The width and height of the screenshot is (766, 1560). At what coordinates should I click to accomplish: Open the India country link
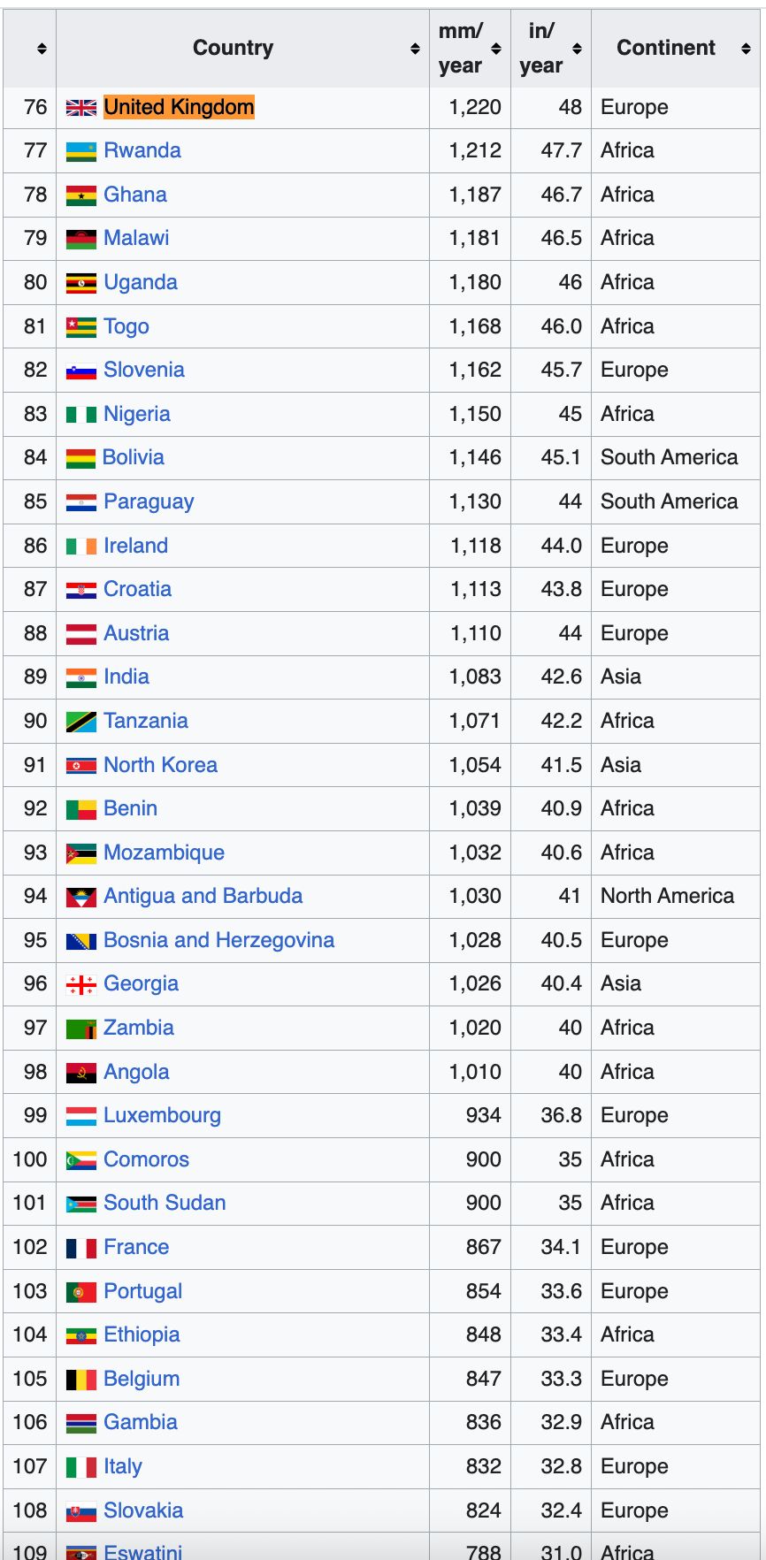[125, 677]
